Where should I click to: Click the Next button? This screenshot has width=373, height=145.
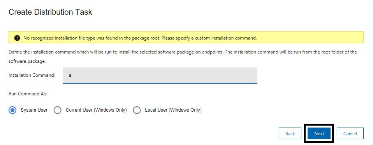coord(319,134)
